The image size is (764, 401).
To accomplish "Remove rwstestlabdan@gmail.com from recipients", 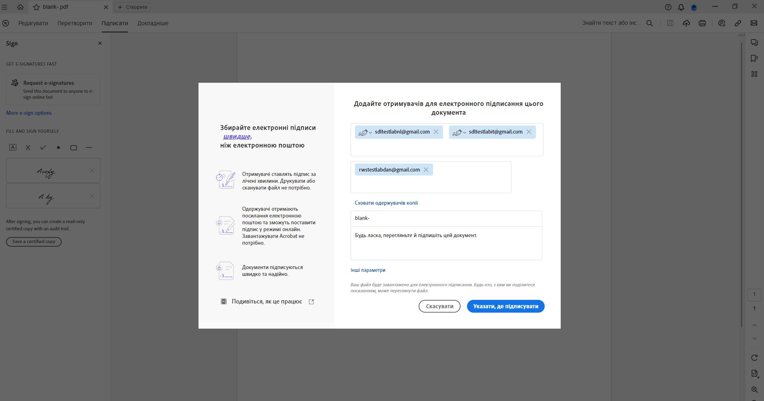I will coord(427,170).
